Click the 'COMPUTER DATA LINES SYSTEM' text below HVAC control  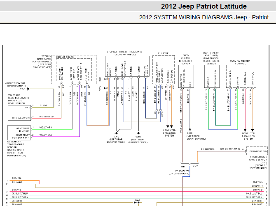click(x=248, y=136)
